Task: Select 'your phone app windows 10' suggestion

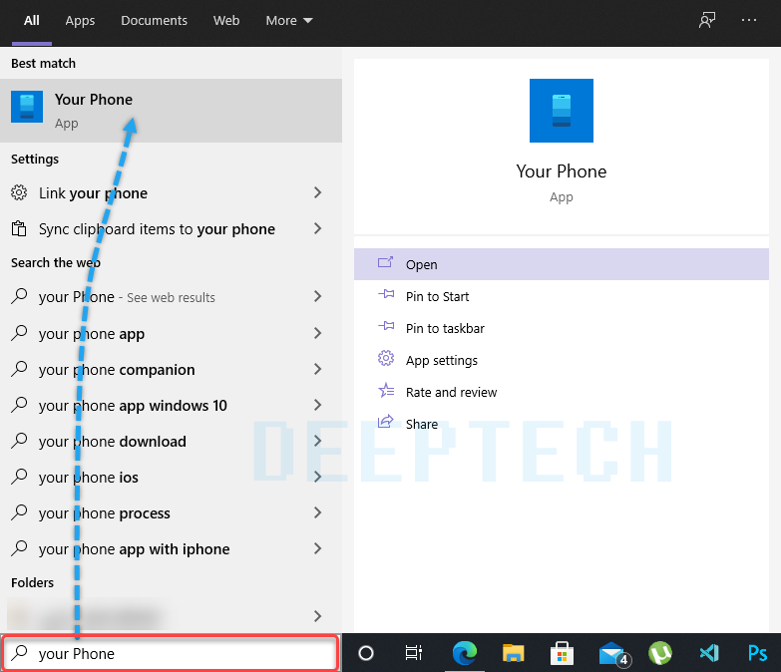Action: tap(171, 405)
